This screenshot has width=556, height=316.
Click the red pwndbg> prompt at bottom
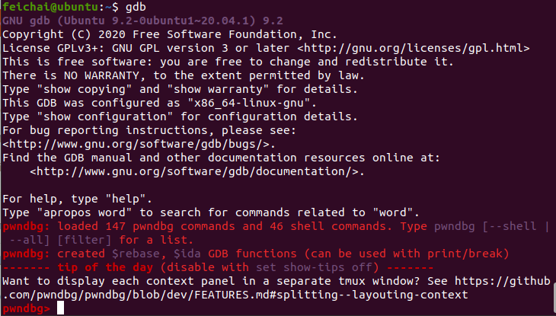point(26,308)
